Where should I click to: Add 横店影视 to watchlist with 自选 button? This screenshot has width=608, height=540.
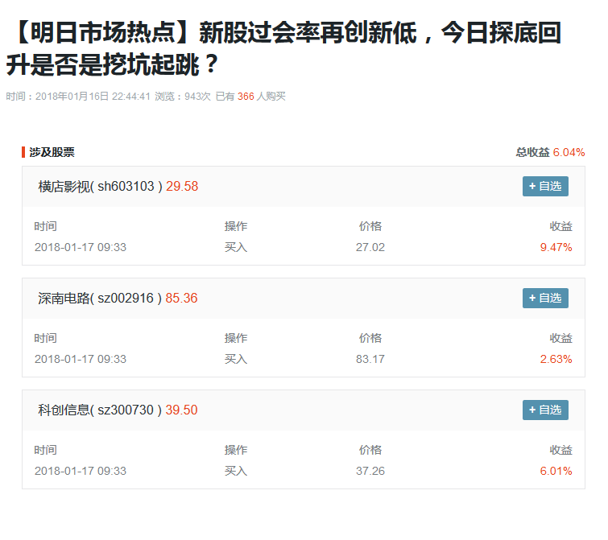pos(545,187)
